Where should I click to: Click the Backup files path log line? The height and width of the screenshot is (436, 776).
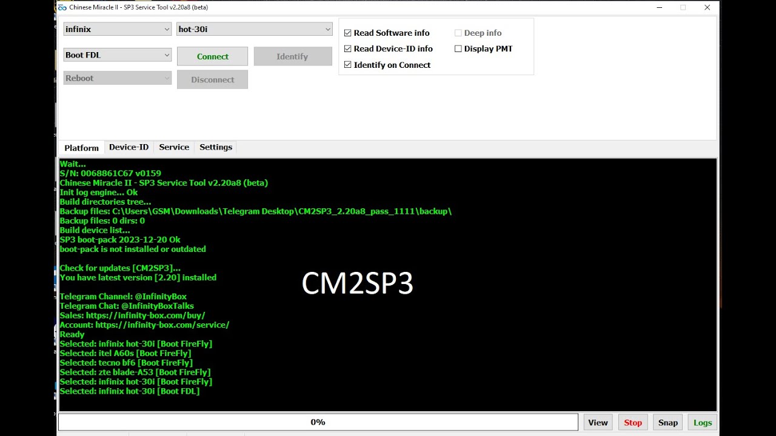pyautogui.click(x=255, y=211)
